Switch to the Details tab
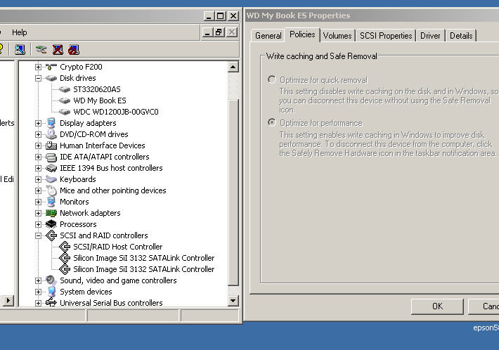 point(461,36)
